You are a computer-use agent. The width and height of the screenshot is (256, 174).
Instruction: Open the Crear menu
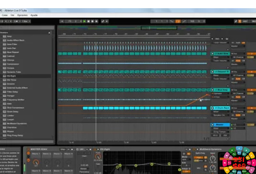coord(5,15)
